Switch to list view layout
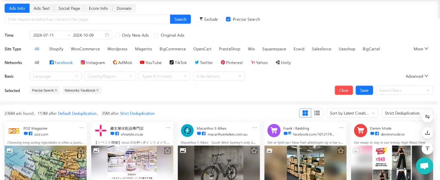 [317, 113]
